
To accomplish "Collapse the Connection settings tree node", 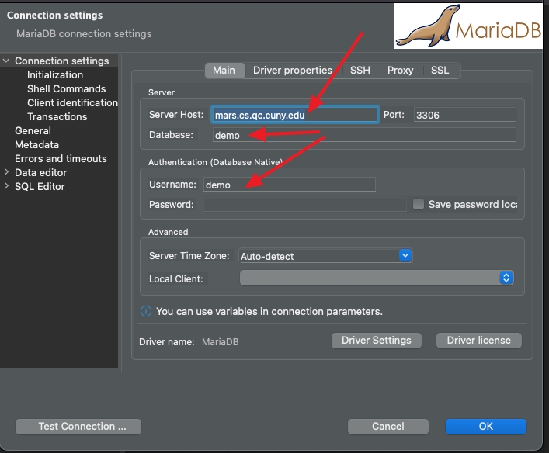I will [7, 61].
